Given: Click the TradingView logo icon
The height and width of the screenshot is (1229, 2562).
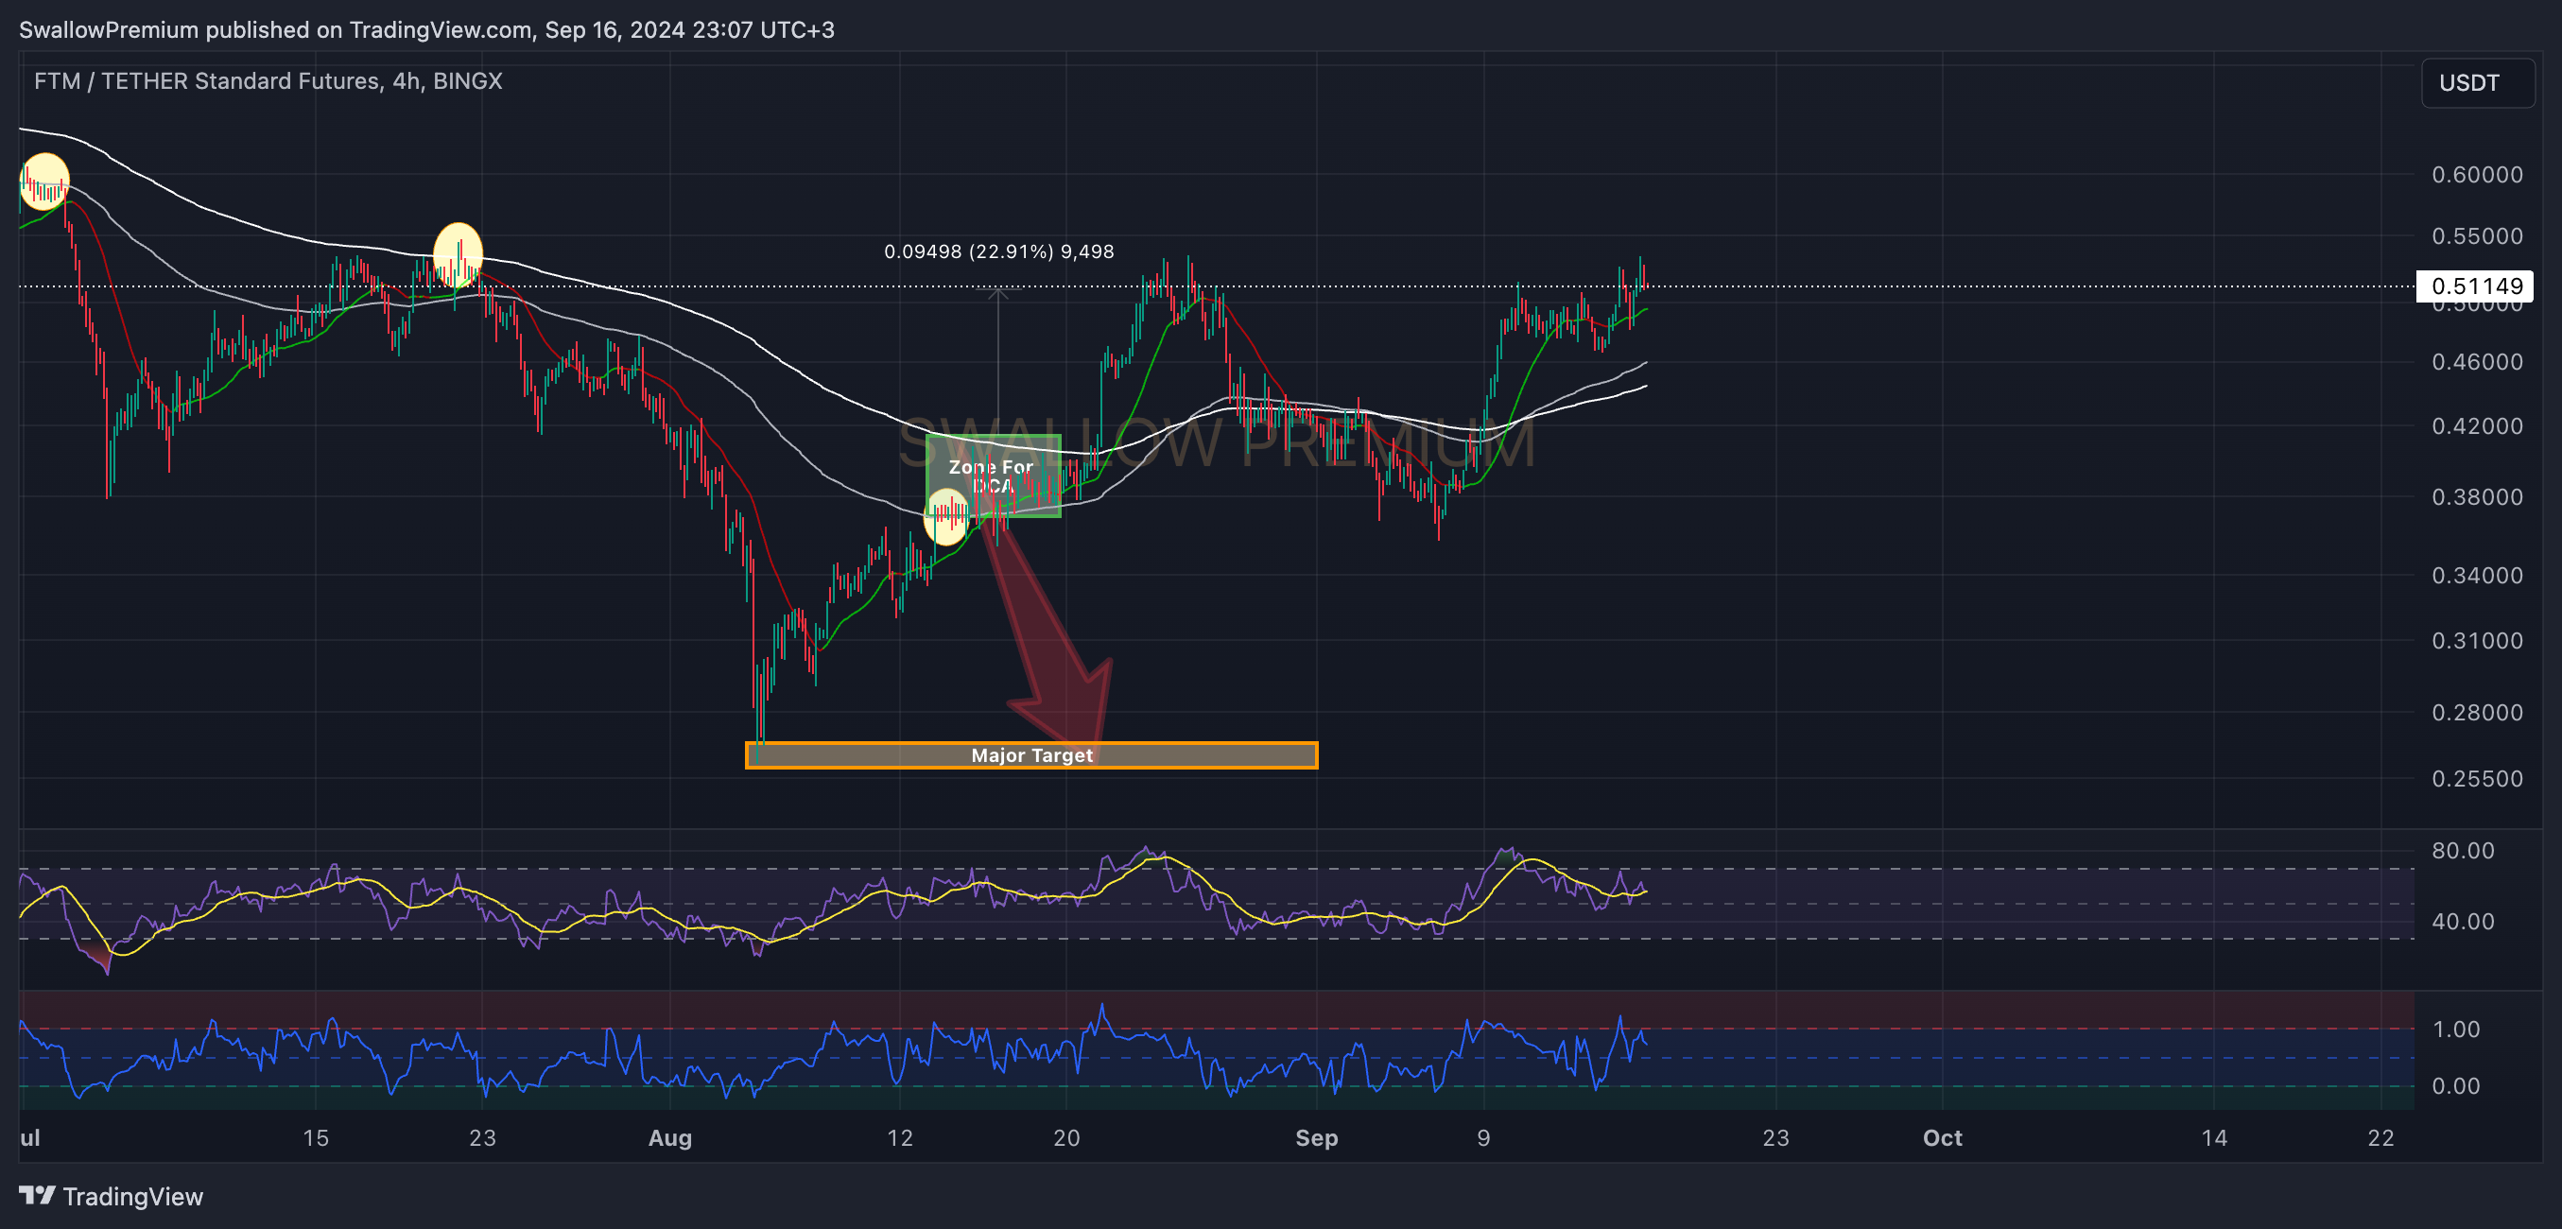Looking at the screenshot, I should 38,1195.
